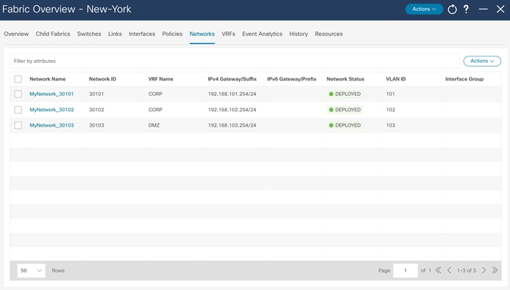This screenshot has width=510, height=290.
Task: Click VLAN ID 102 cell
Action: coord(391,110)
